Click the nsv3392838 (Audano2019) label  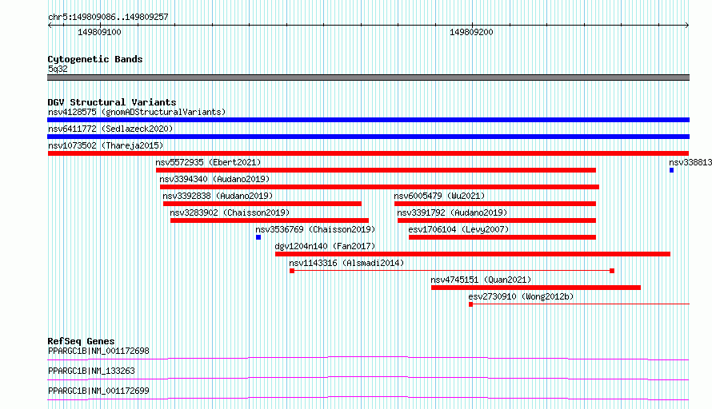tap(218, 196)
